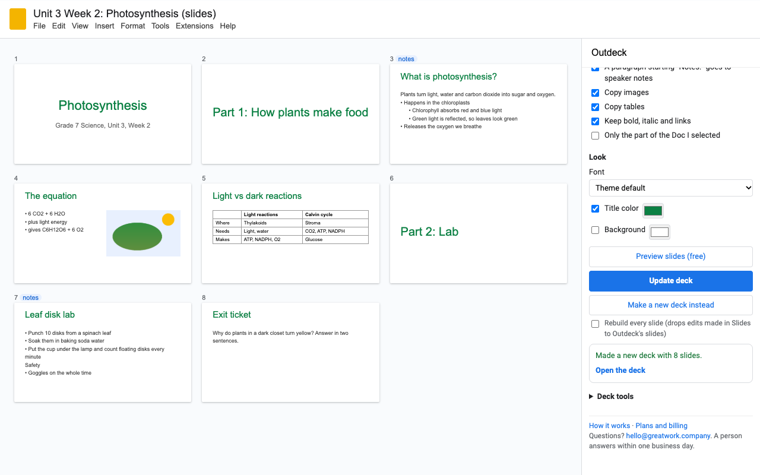Click the Update deck button
The width and height of the screenshot is (760, 475).
(x=671, y=281)
